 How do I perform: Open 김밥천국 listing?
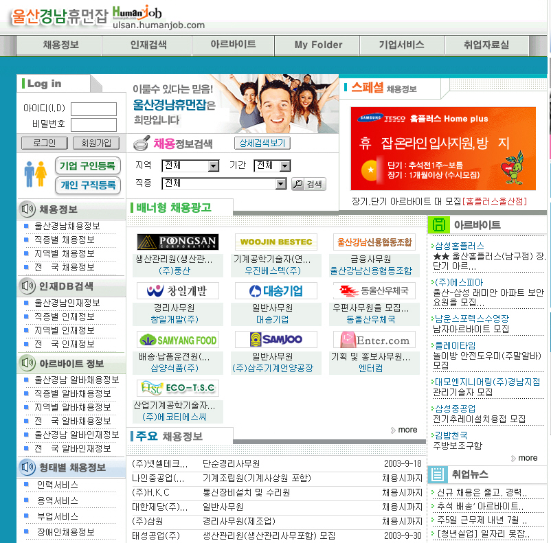pos(451,435)
